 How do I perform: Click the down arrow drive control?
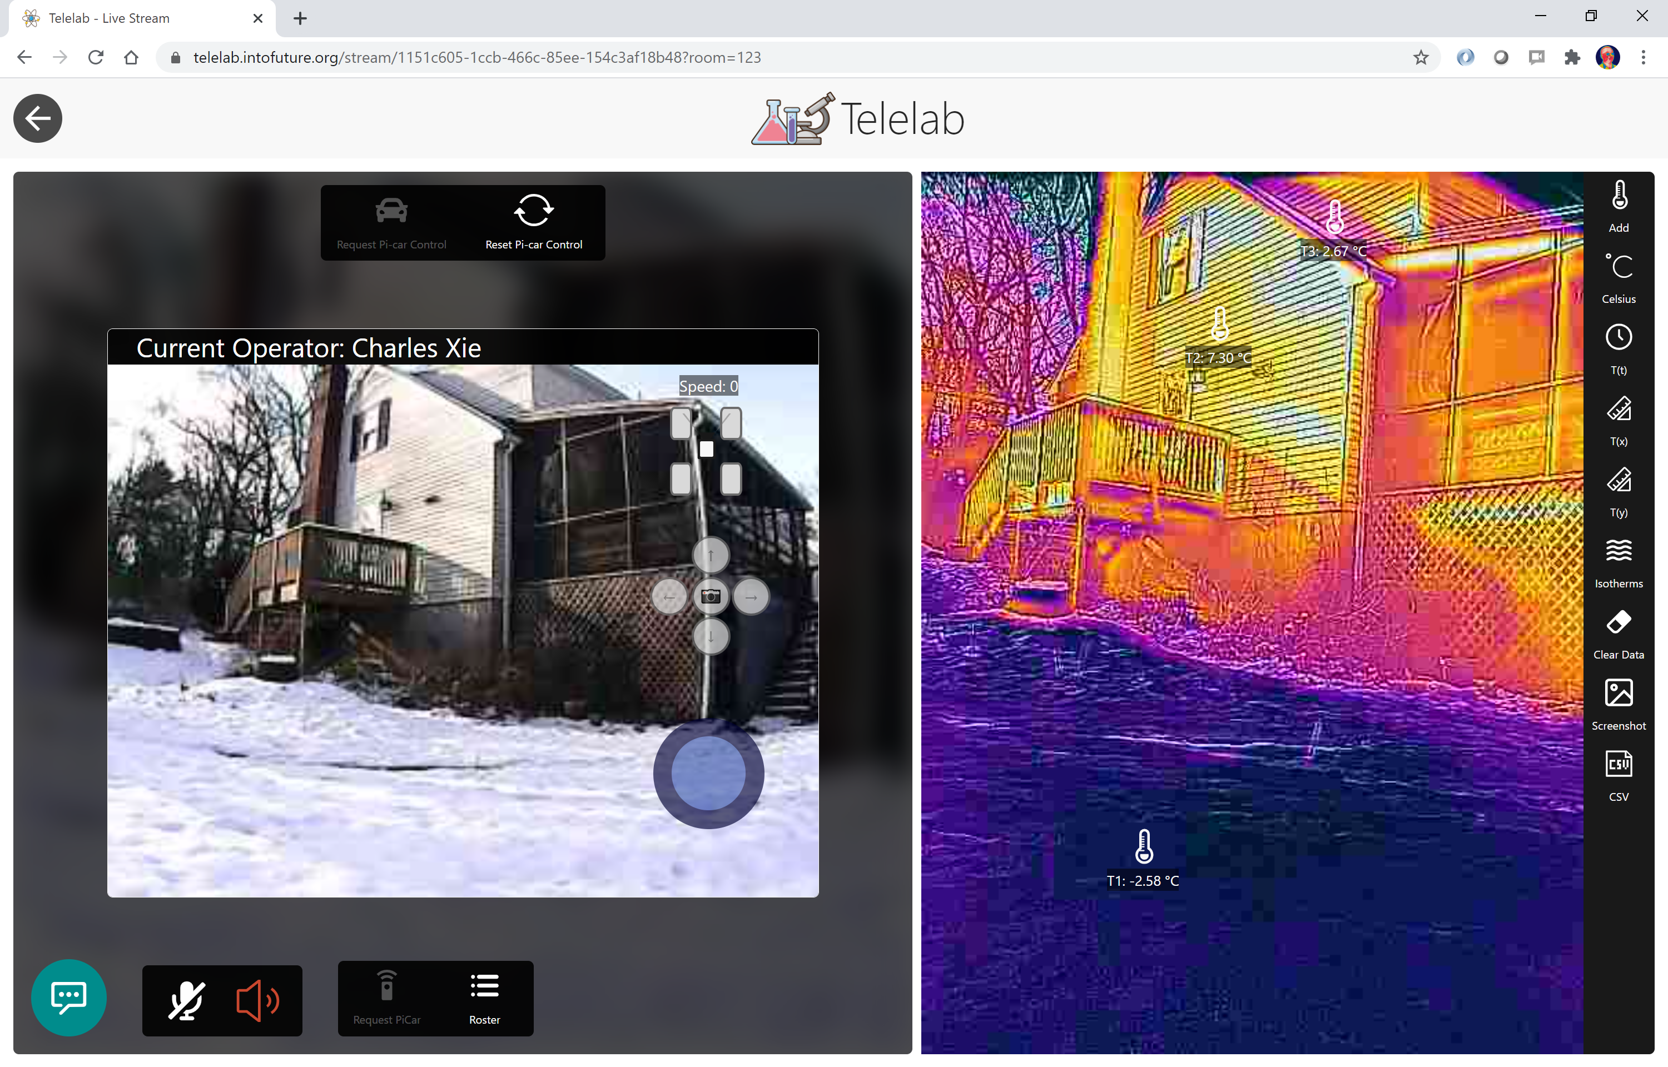[711, 637]
